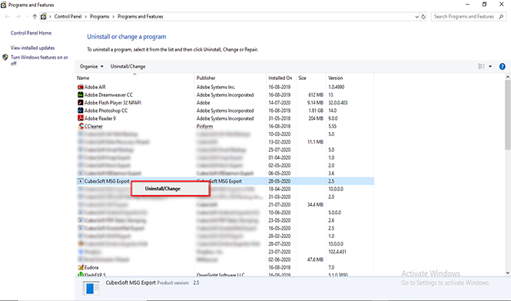The width and height of the screenshot is (511, 301).
Task: Click the 612 MB size cell
Action: [x=316, y=94]
